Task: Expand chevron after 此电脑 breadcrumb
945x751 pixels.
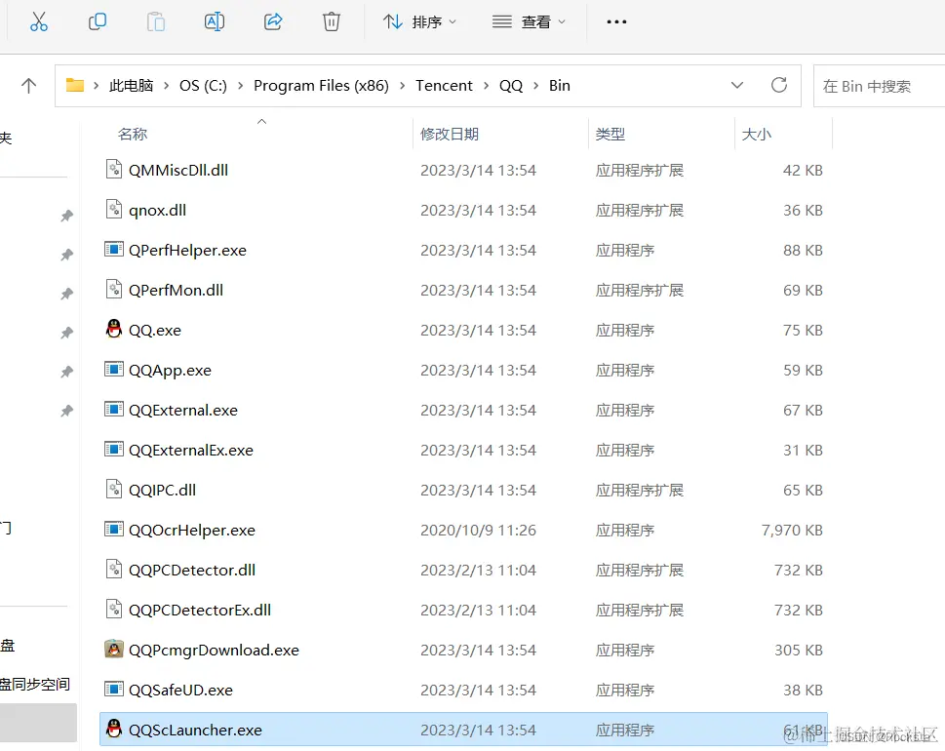Action: click(167, 86)
